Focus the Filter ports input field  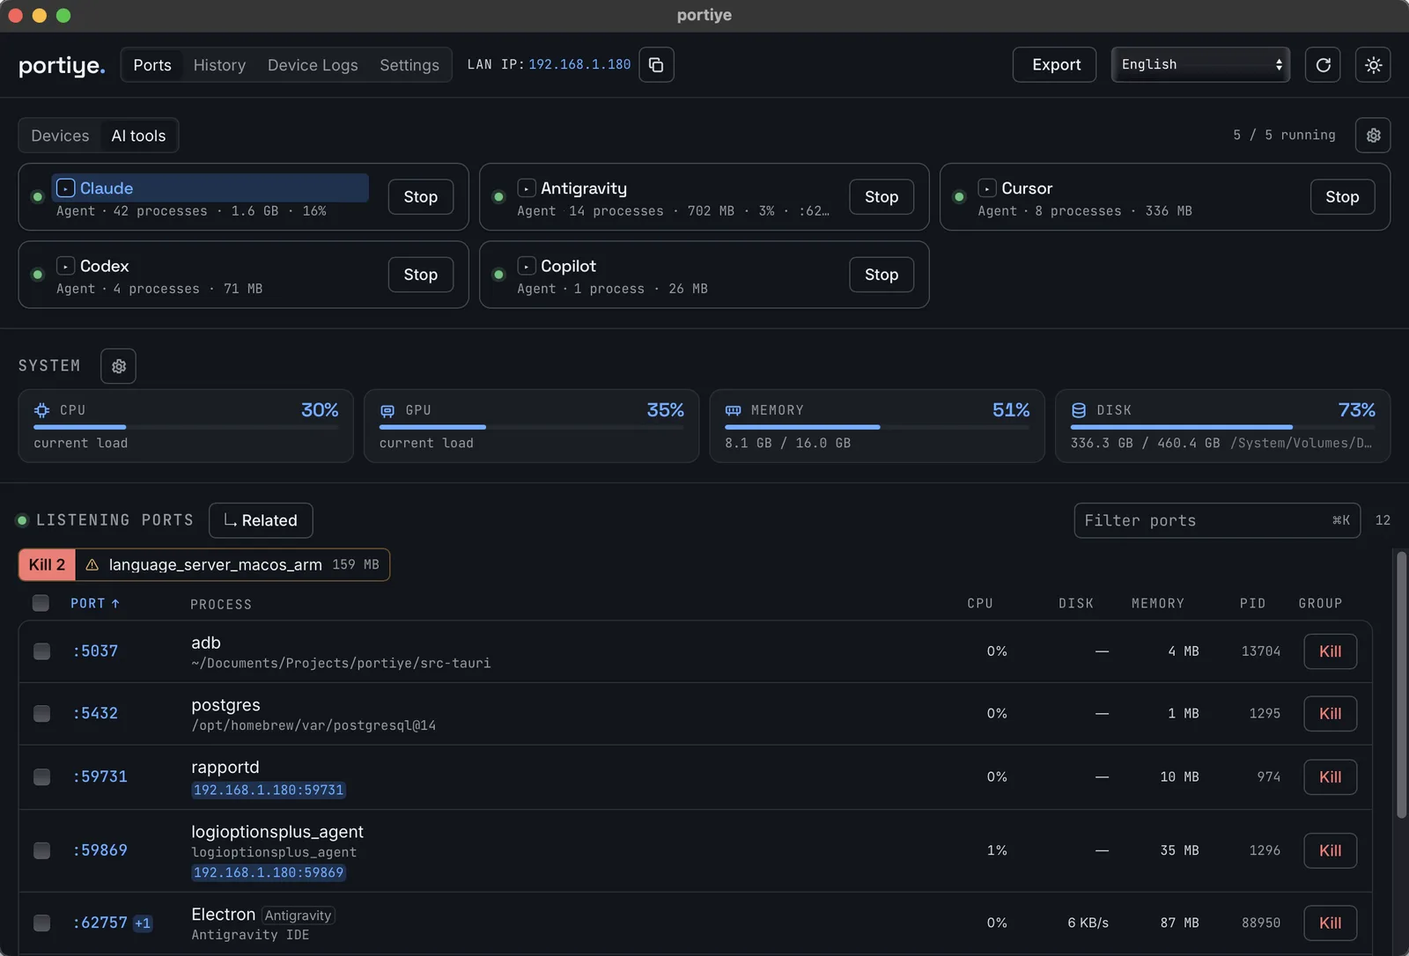pos(1217,520)
